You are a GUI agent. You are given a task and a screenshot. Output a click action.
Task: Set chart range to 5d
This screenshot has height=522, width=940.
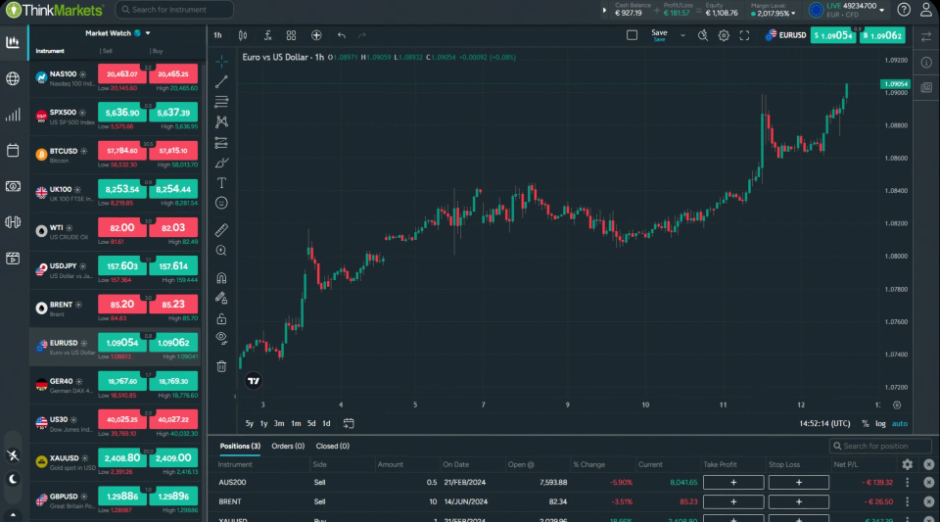tap(311, 423)
